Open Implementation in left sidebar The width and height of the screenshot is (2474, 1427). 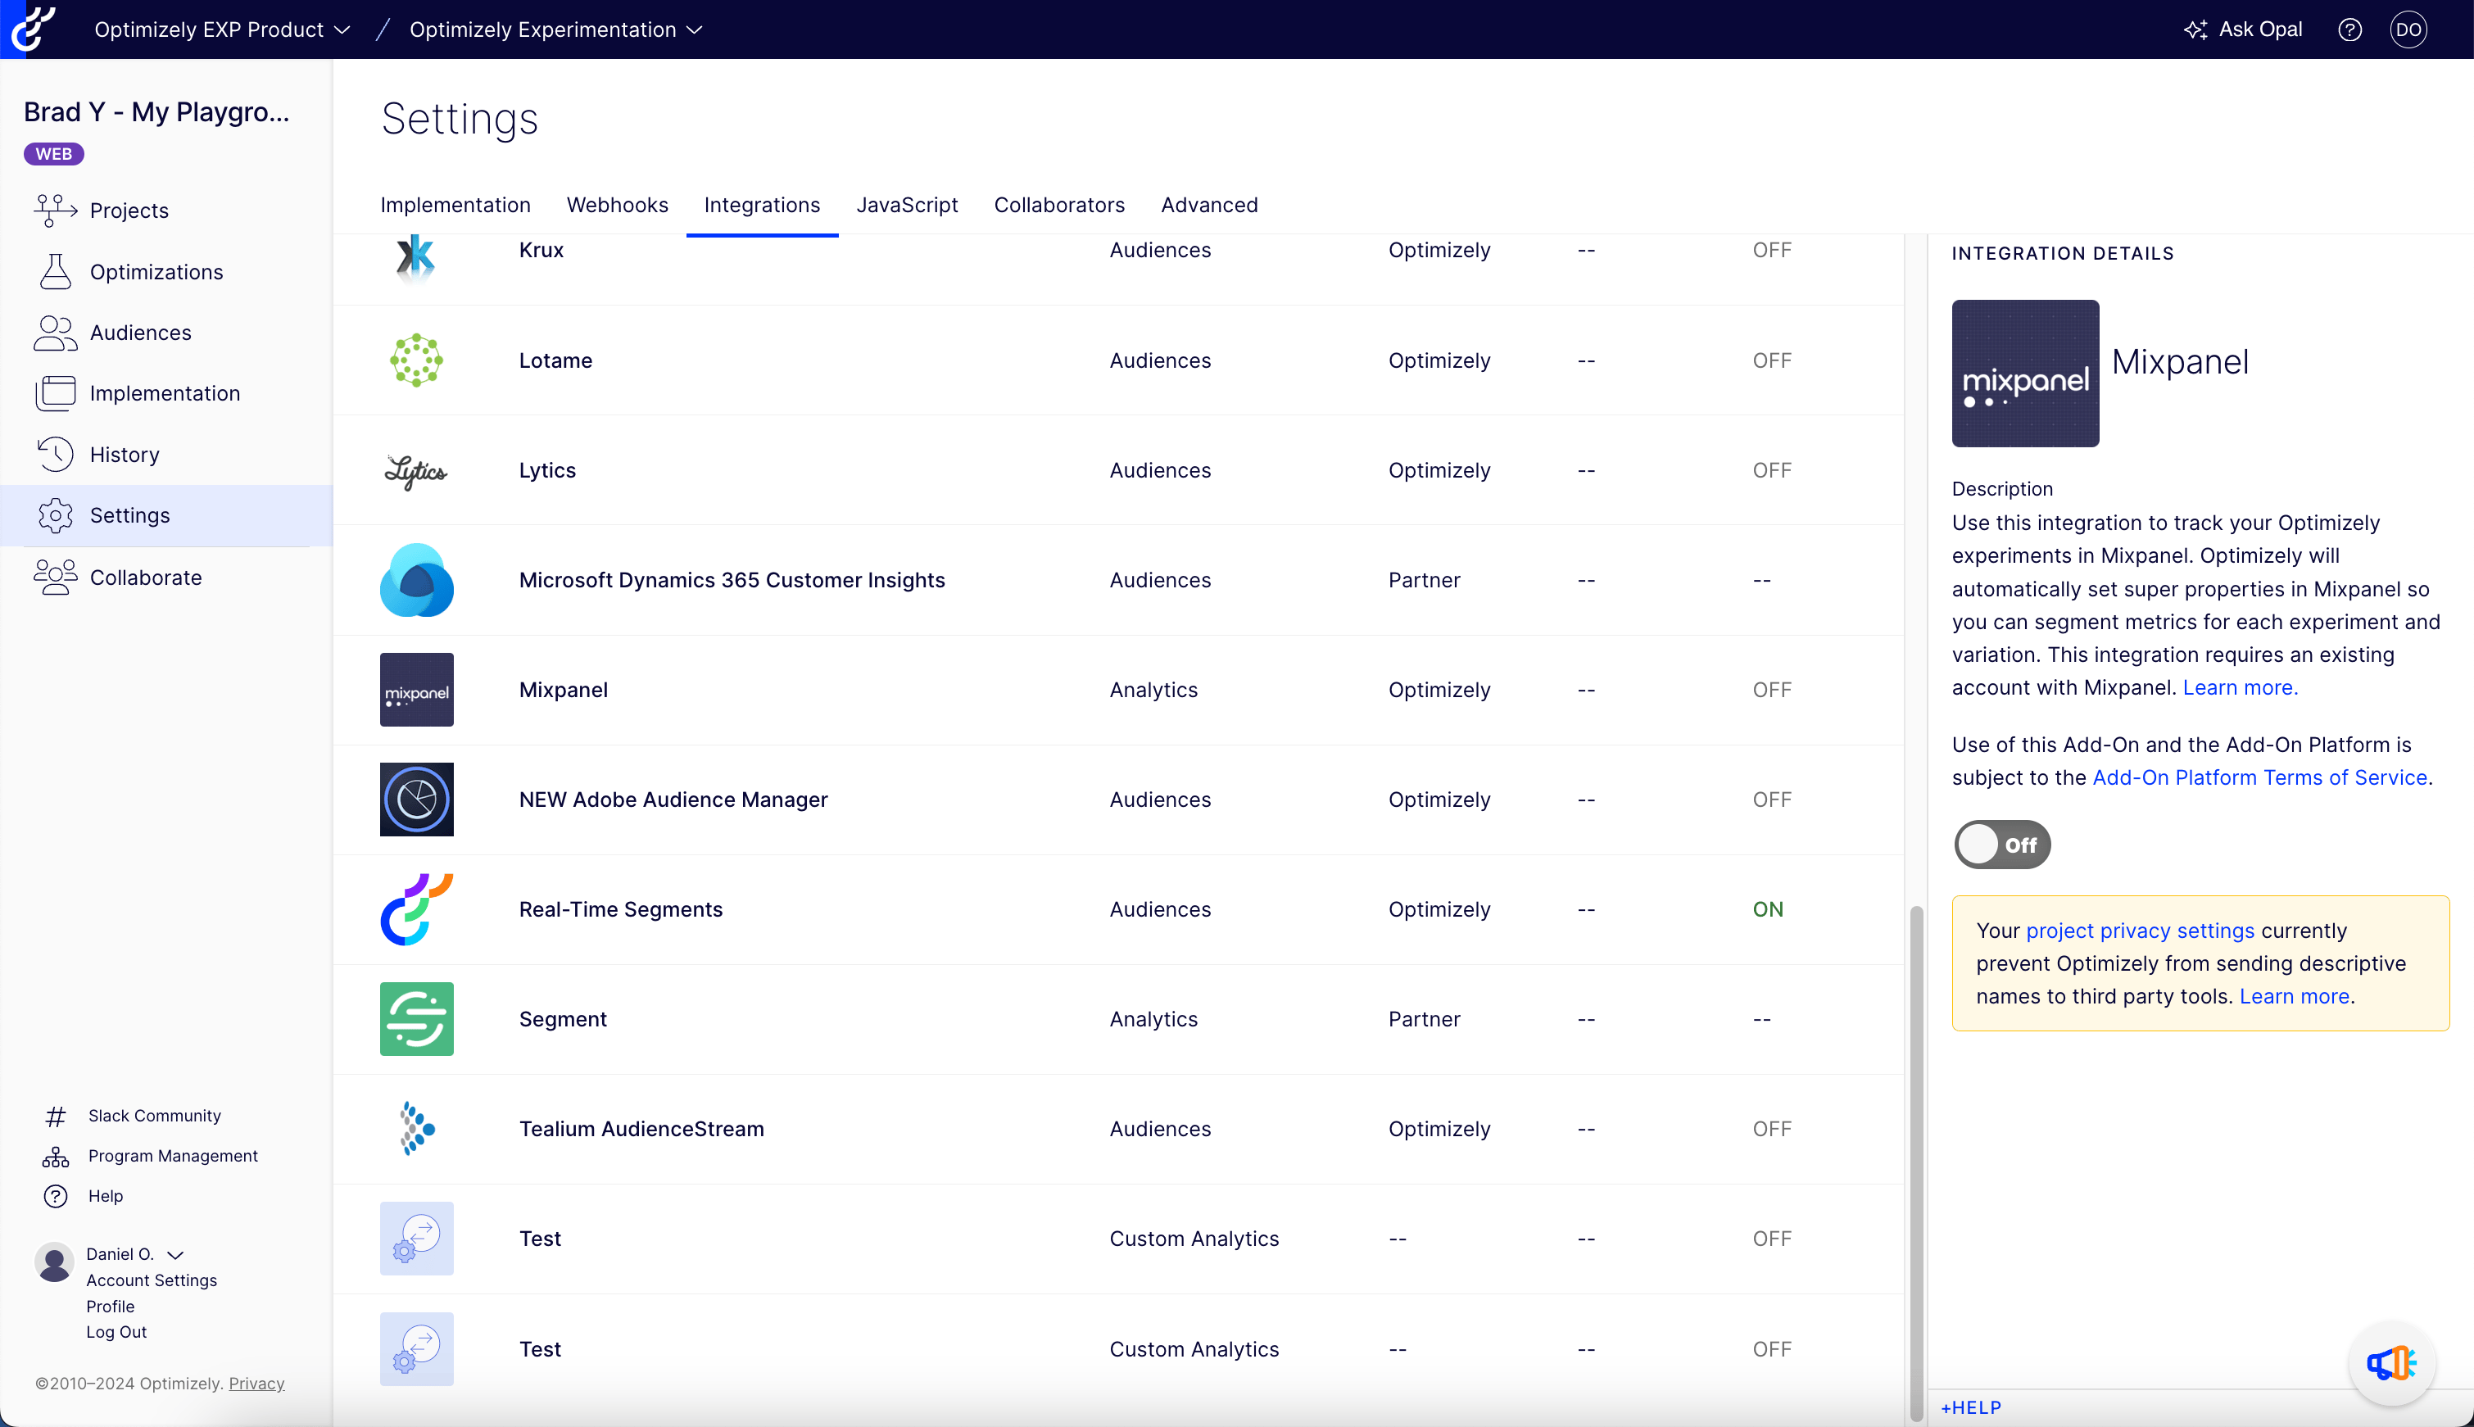[165, 393]
